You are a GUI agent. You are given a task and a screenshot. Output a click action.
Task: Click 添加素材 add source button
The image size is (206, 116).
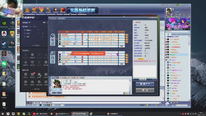tap(36, 45)
